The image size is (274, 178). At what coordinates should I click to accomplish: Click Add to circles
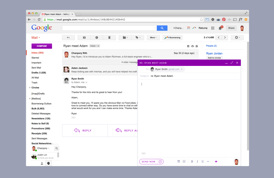pos(214,58)
